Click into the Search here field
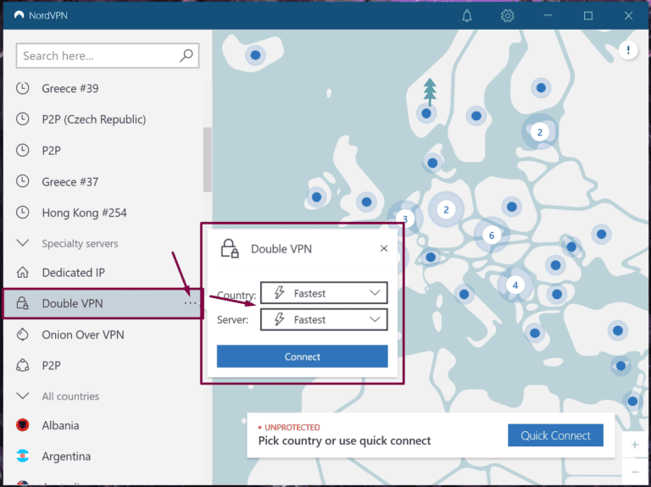 pyautogui.click(x=97, y=56)
